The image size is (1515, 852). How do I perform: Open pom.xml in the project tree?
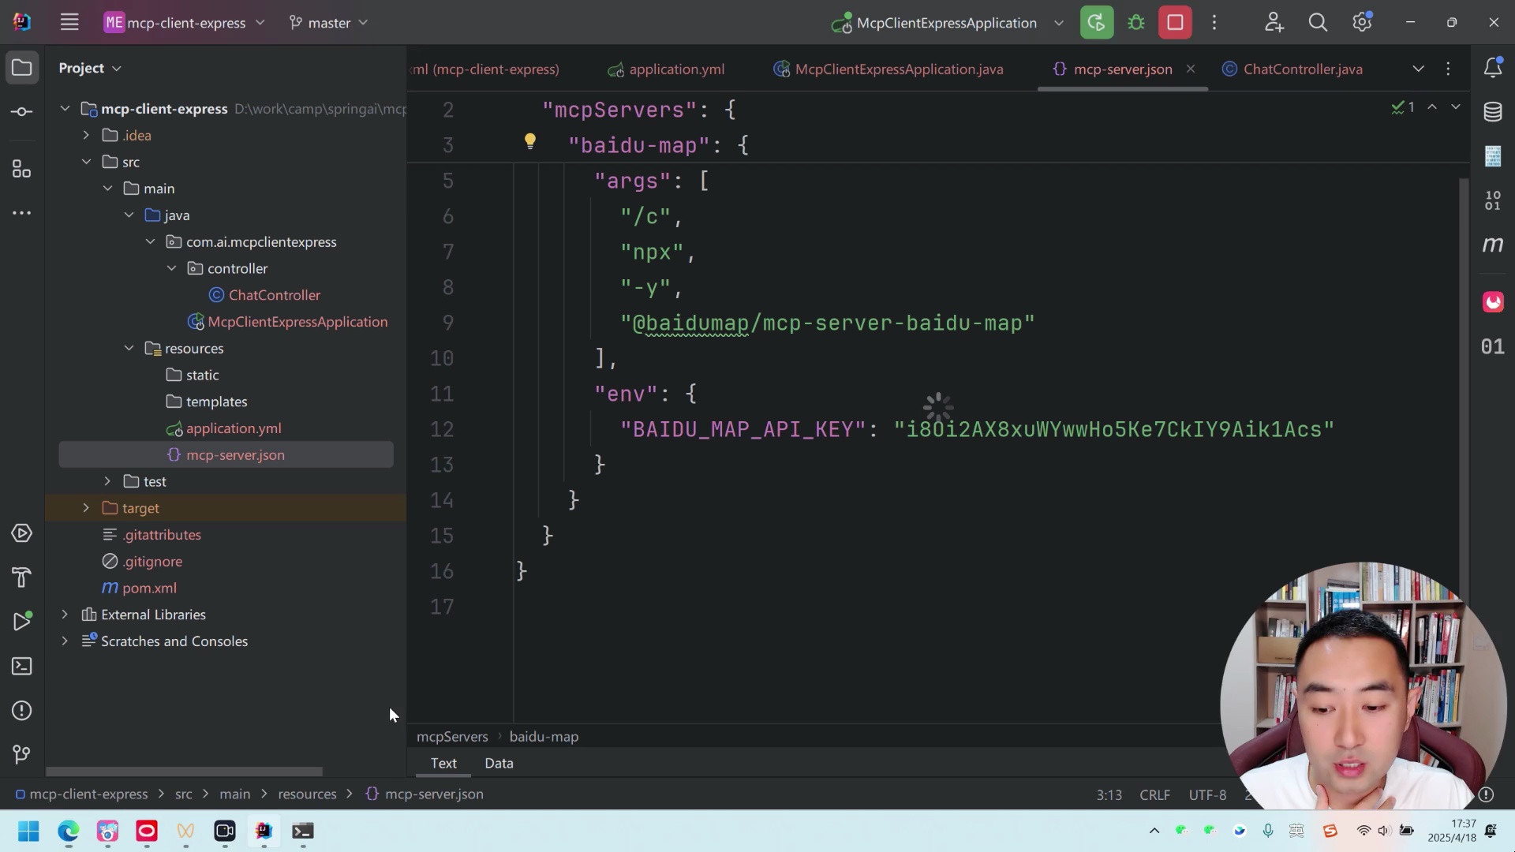[149, 589]
